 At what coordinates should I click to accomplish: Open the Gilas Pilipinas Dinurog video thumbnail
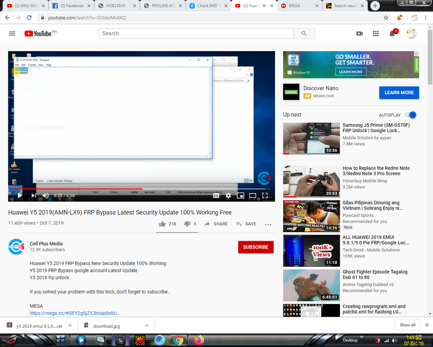pos(311,216)
